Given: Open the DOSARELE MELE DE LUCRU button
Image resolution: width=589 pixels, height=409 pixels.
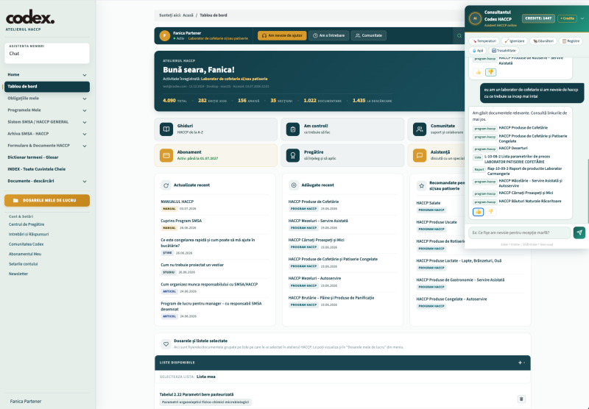Looking at the screenshot, I should pos(47,200).
